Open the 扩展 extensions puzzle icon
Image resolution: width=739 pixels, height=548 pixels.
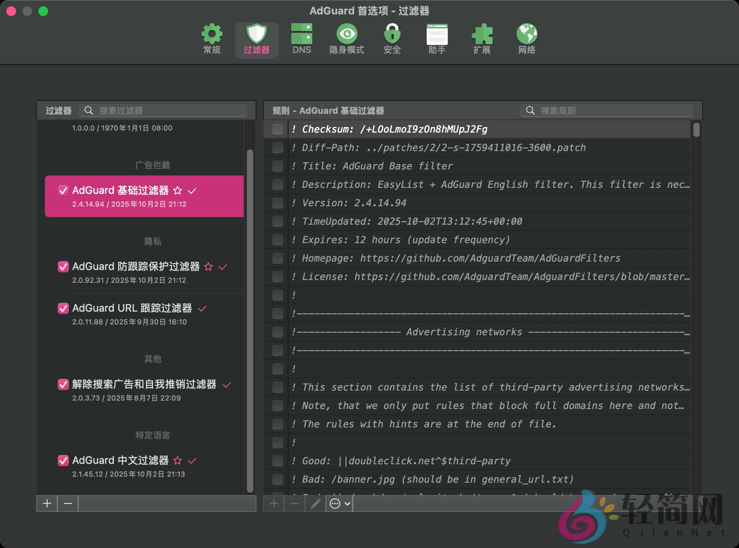pyautogui.click(x=483, y=38)
